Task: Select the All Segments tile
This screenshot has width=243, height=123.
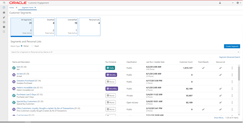Action: 21,27
